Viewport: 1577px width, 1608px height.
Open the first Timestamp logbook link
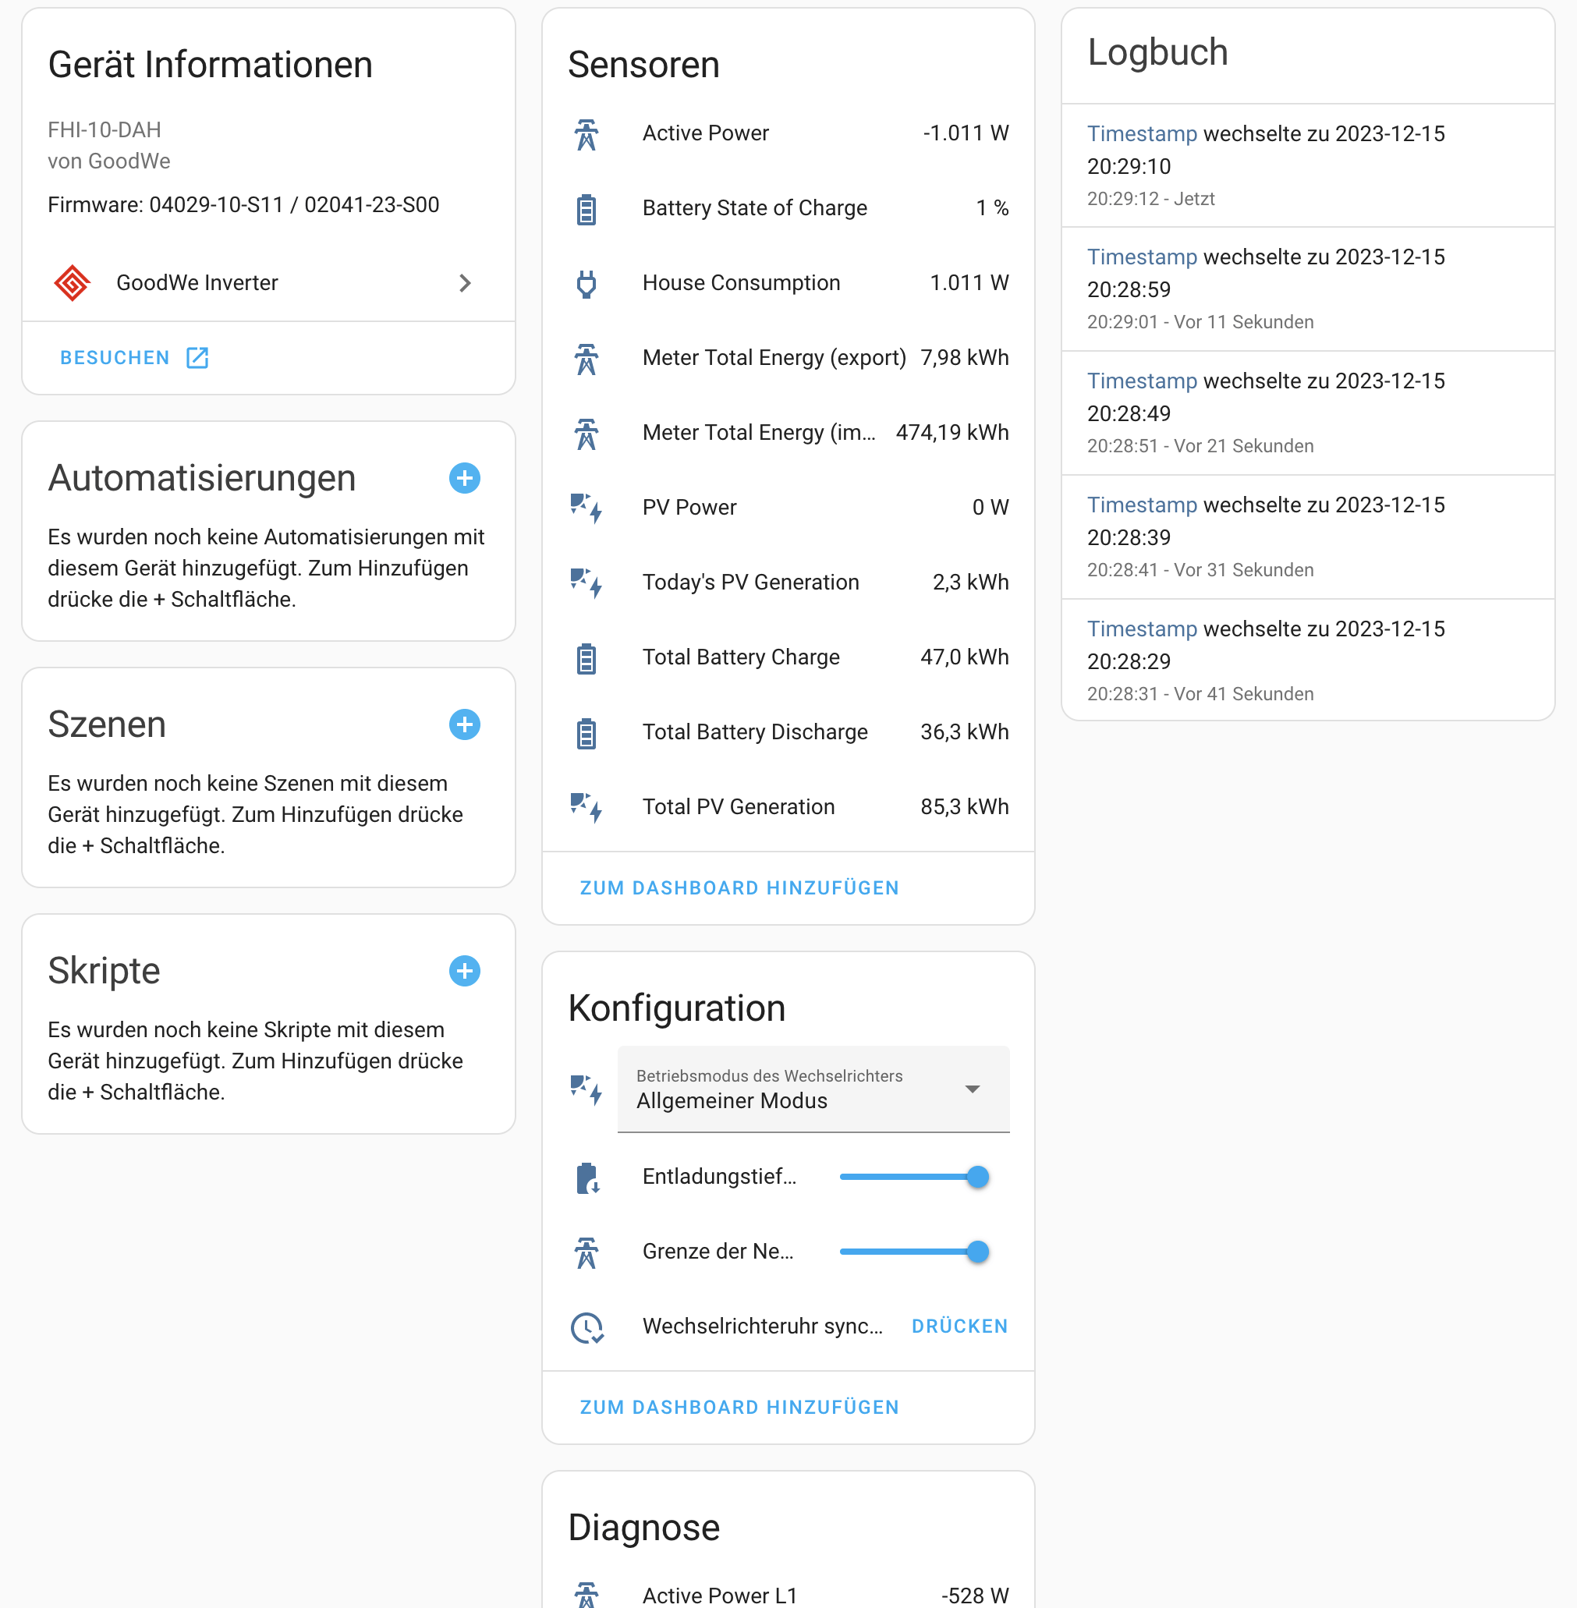(x=1141, y=133)
